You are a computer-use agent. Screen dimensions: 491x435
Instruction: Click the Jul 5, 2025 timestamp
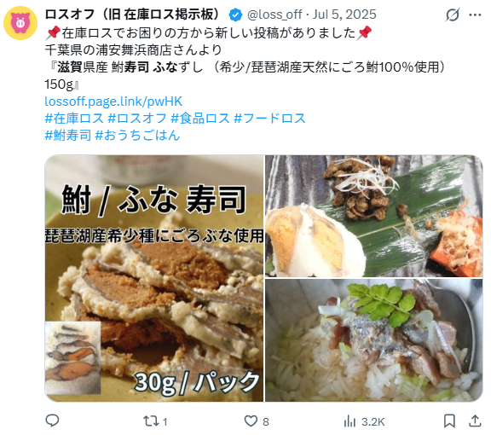344,14
